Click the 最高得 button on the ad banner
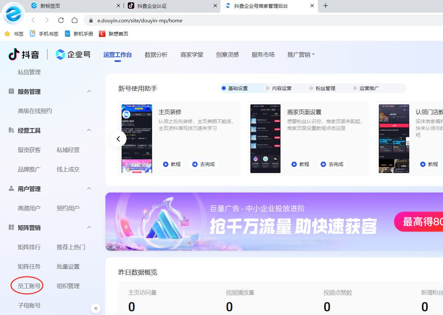443x315 pixels. [x=419, y=222]
